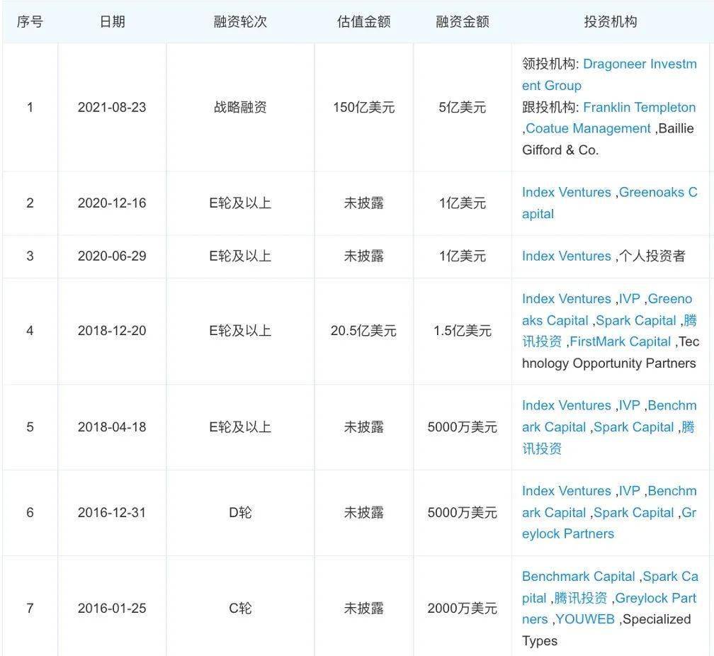Click E轮及以上 in the 2020-12-16 row

(240, 203)
